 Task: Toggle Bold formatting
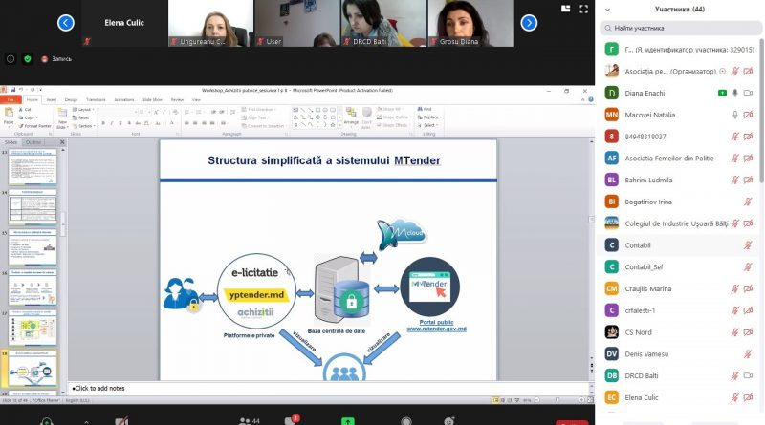point(103,123)
